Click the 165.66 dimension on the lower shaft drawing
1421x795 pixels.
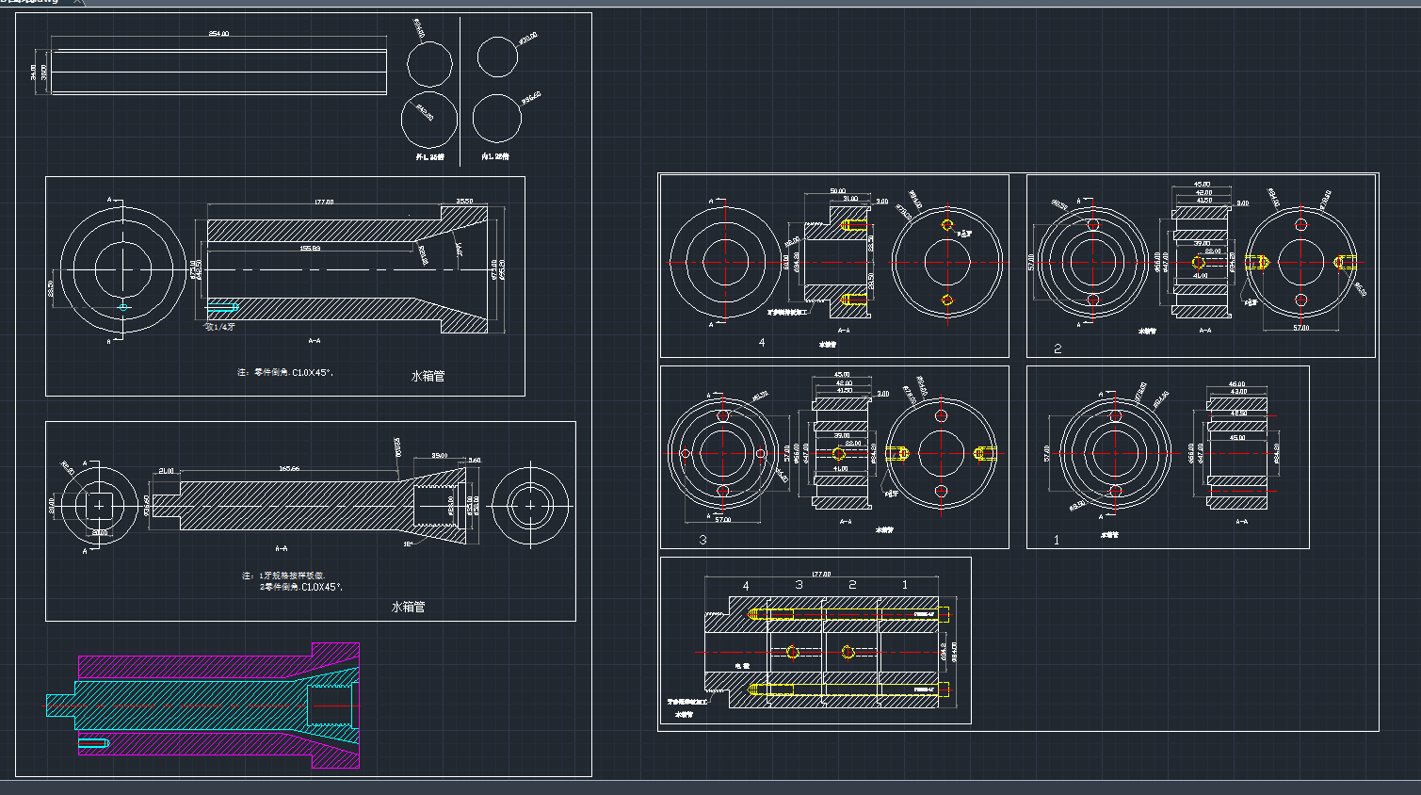tap(289, 469)
